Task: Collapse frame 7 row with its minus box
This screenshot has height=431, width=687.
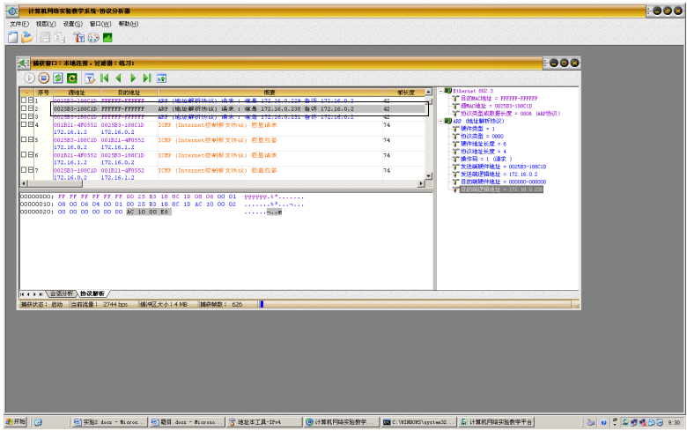Action: coord(31,170)
